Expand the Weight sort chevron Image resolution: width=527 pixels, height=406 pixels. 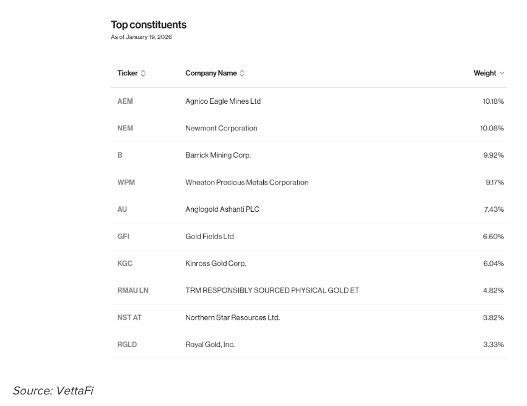[x=502, y=73]
